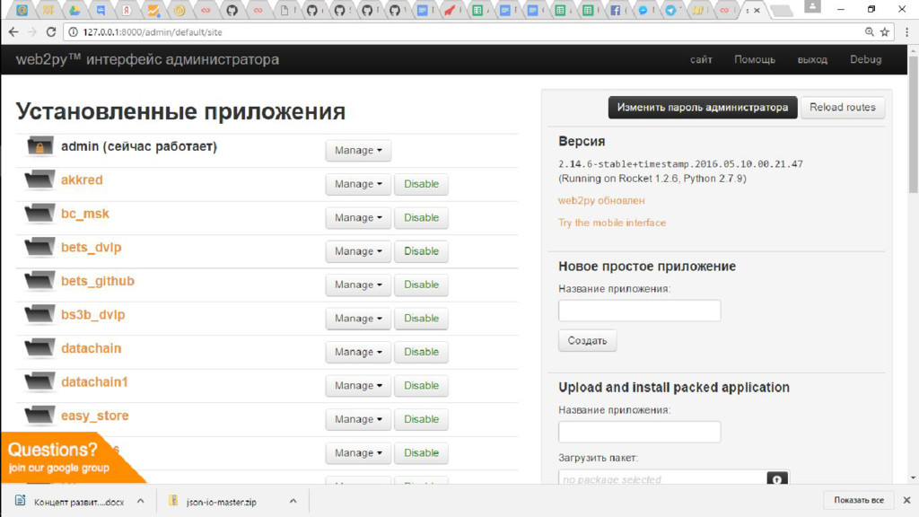Screen dimensions: 919x517
Task: Disable the bc_msk application
Action: click(422, 217)
